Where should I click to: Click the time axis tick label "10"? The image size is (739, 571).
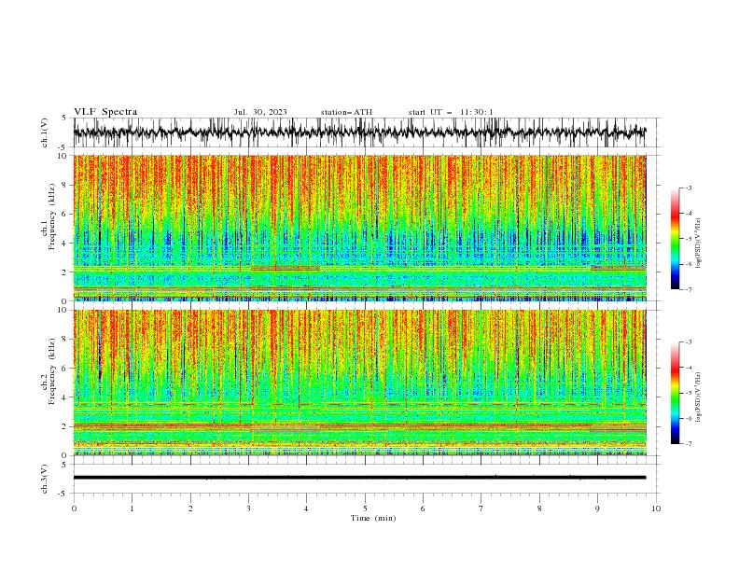[x=656, y=508]
